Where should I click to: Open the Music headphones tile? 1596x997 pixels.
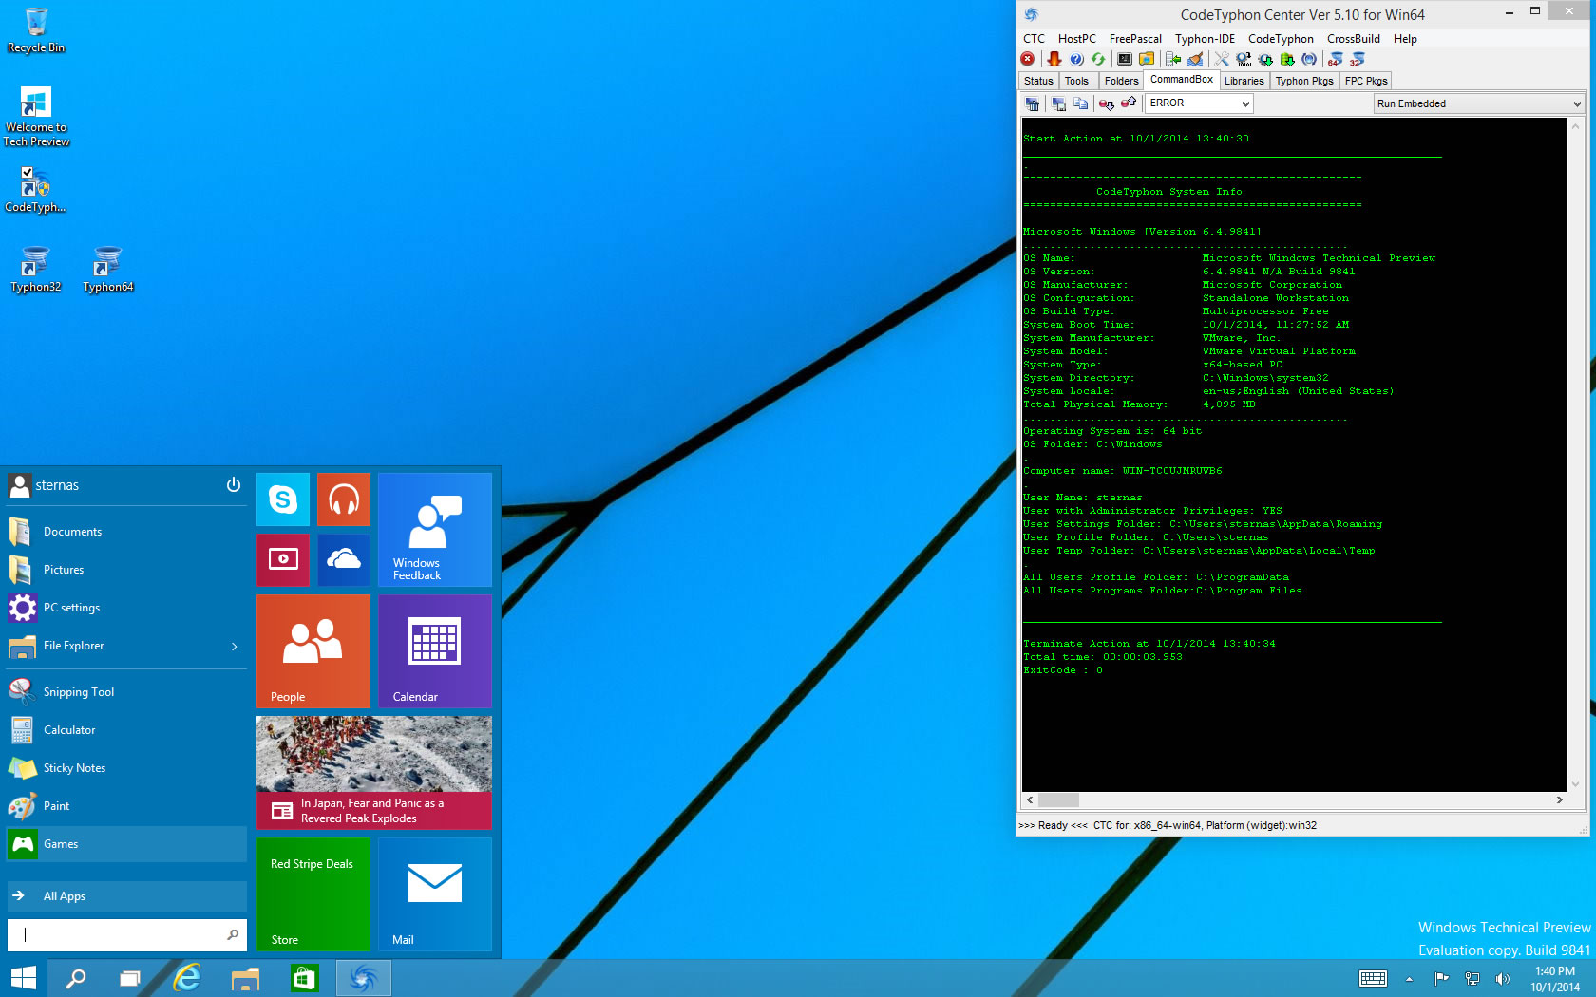coord(344,499)
